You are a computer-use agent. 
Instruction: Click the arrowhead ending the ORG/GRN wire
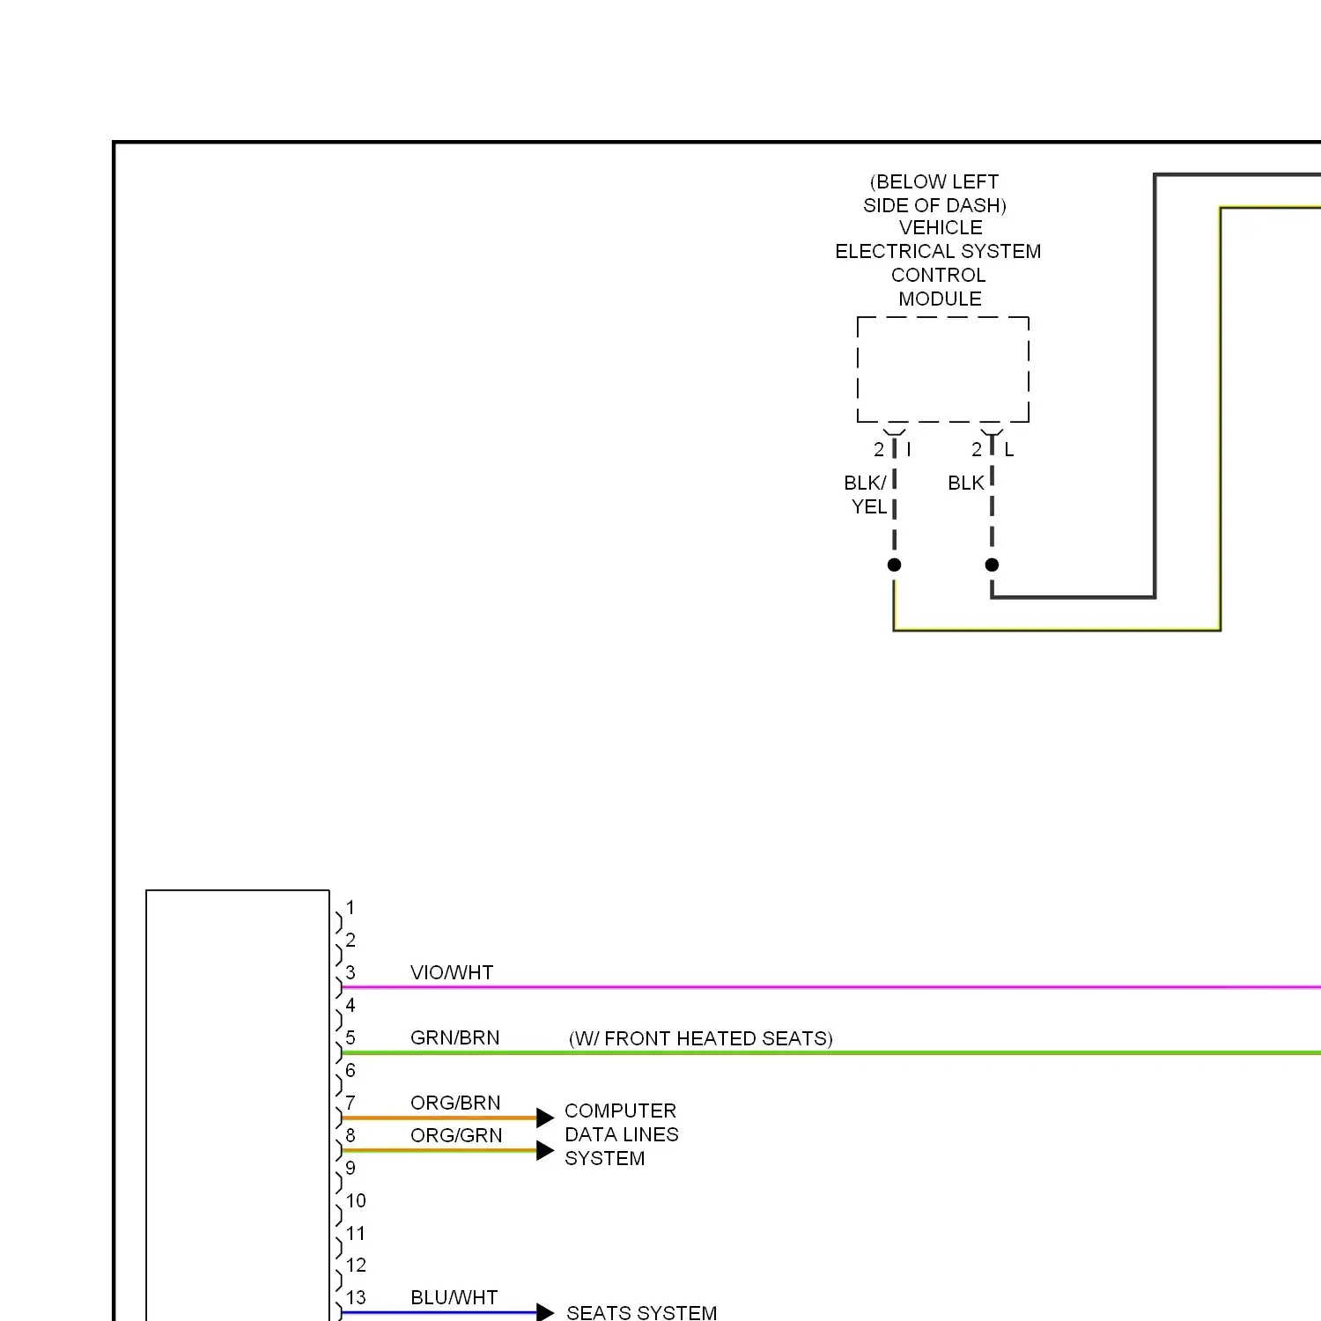coord(545,1151)
